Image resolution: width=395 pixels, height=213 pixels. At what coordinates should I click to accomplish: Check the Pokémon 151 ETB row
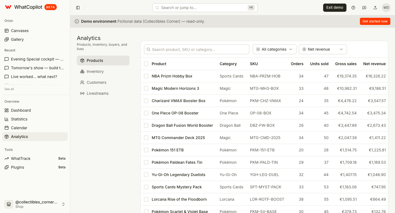point(146,150)
